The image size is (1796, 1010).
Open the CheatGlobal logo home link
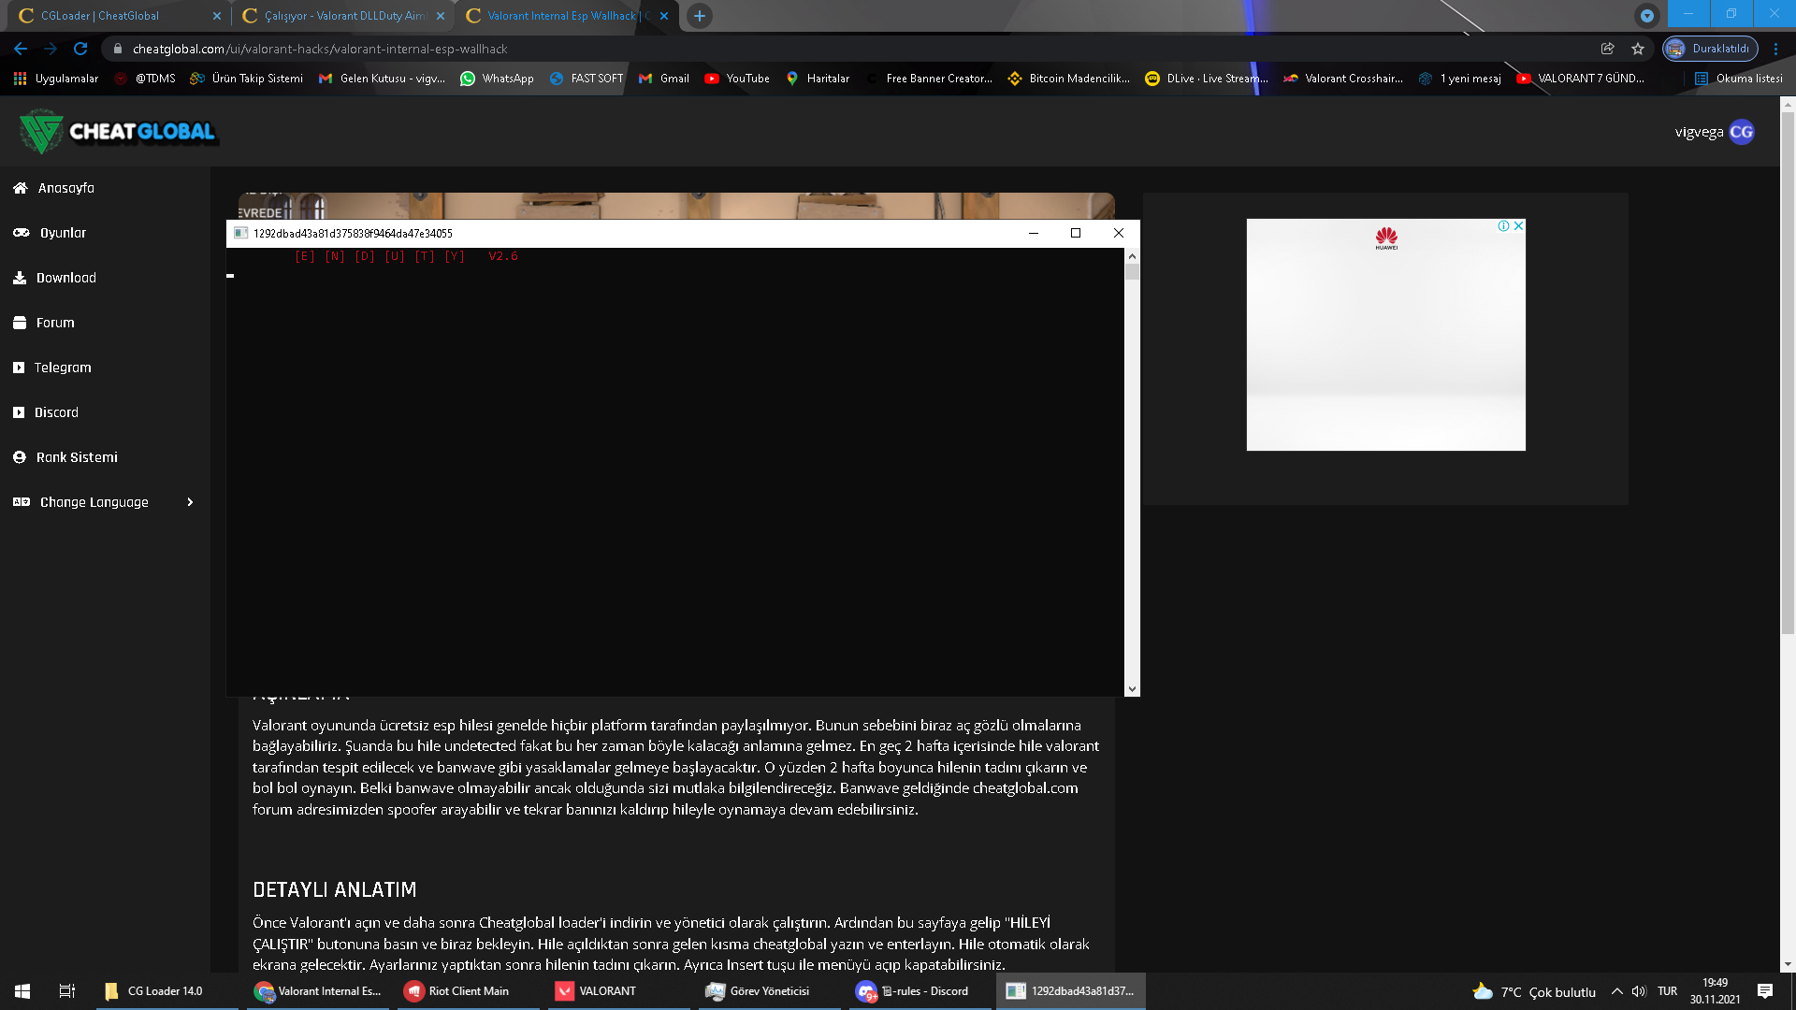pyautogui.click(x=118, y=132)
